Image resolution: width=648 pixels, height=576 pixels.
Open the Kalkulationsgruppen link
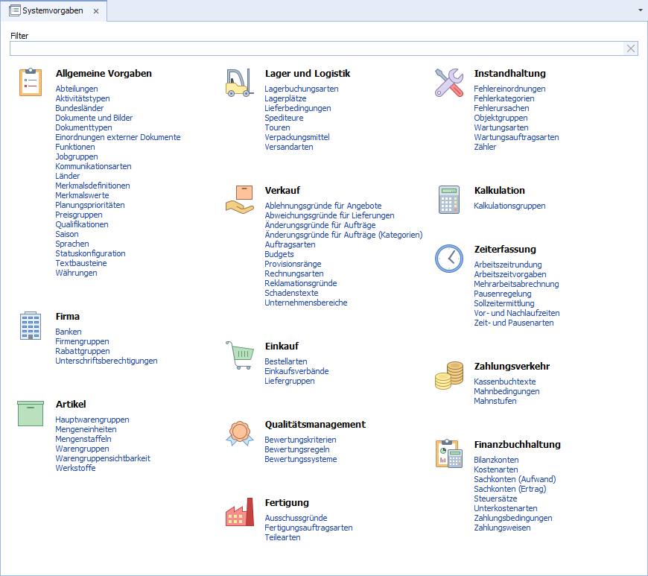[509, 206]
